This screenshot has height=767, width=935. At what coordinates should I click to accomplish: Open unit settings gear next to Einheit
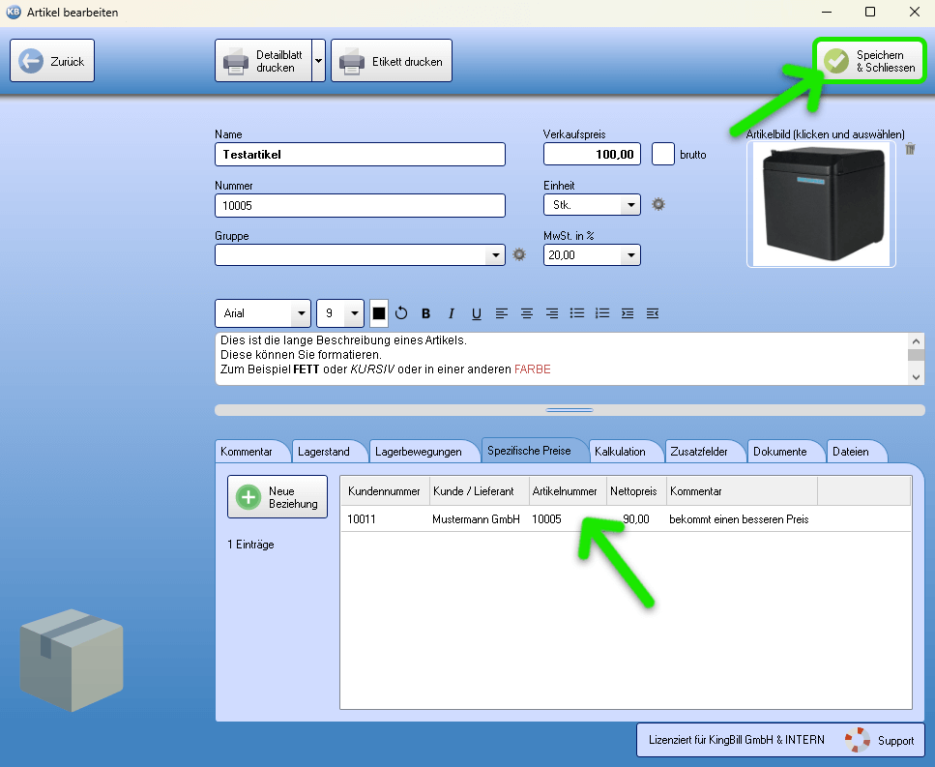pos(658,204)
